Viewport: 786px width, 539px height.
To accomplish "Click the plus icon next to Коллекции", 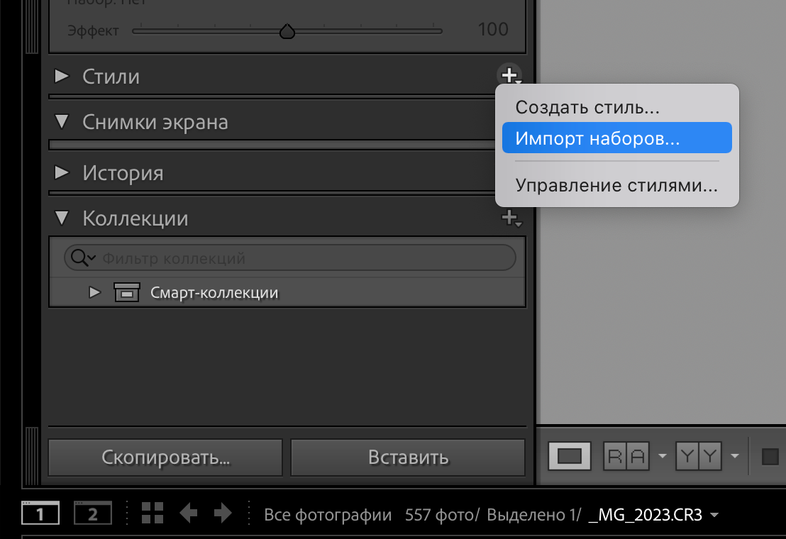I will [x=509, y=218].
